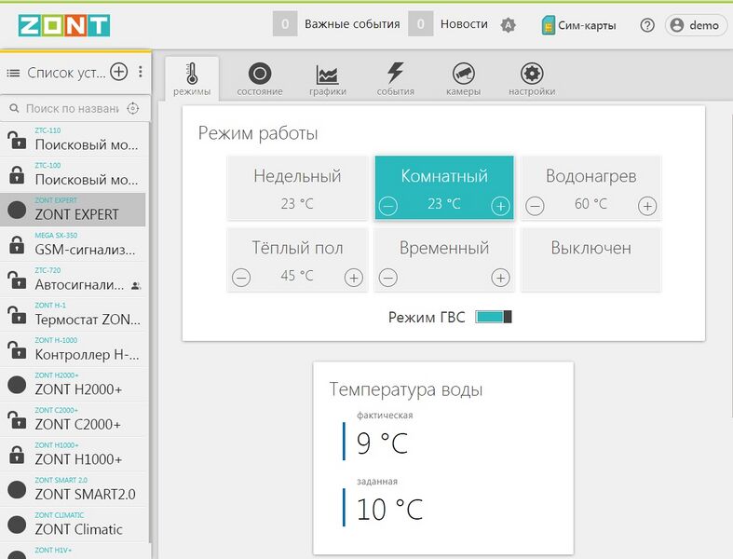Open the графики charts tab
The image size is (733, 559).
click(328, 79)
